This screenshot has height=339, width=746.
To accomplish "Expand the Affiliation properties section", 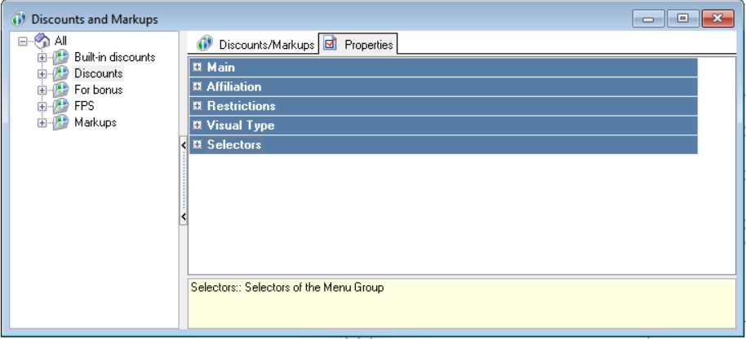I will point(197,87).
